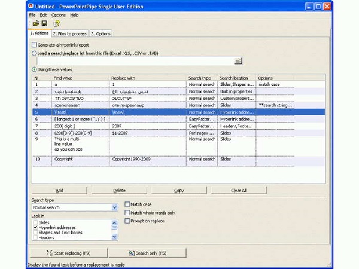Screen dimensions: 359x269
Task: Open the Options menu
Action: pos(59,15)
